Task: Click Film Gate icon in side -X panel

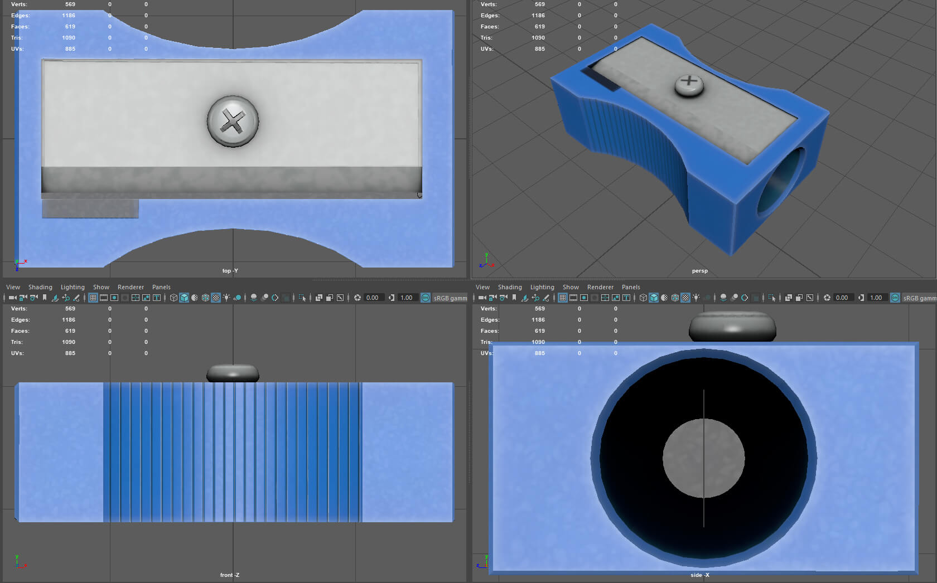Action: pos(573,298)
